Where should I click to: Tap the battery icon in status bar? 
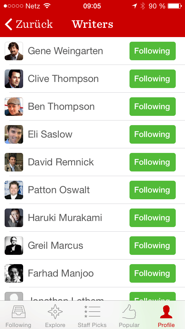[x=175, y=6]
